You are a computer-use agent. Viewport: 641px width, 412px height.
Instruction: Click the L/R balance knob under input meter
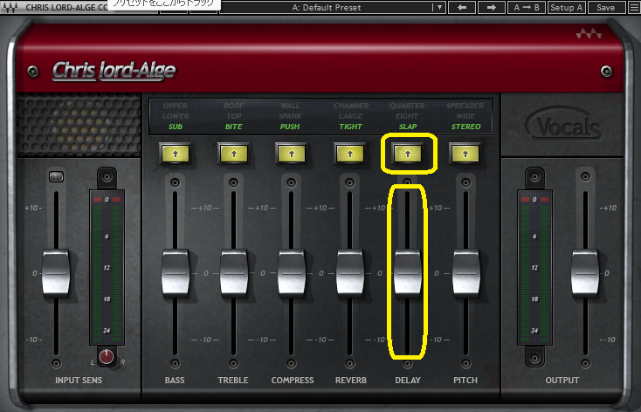pos(107,356)
